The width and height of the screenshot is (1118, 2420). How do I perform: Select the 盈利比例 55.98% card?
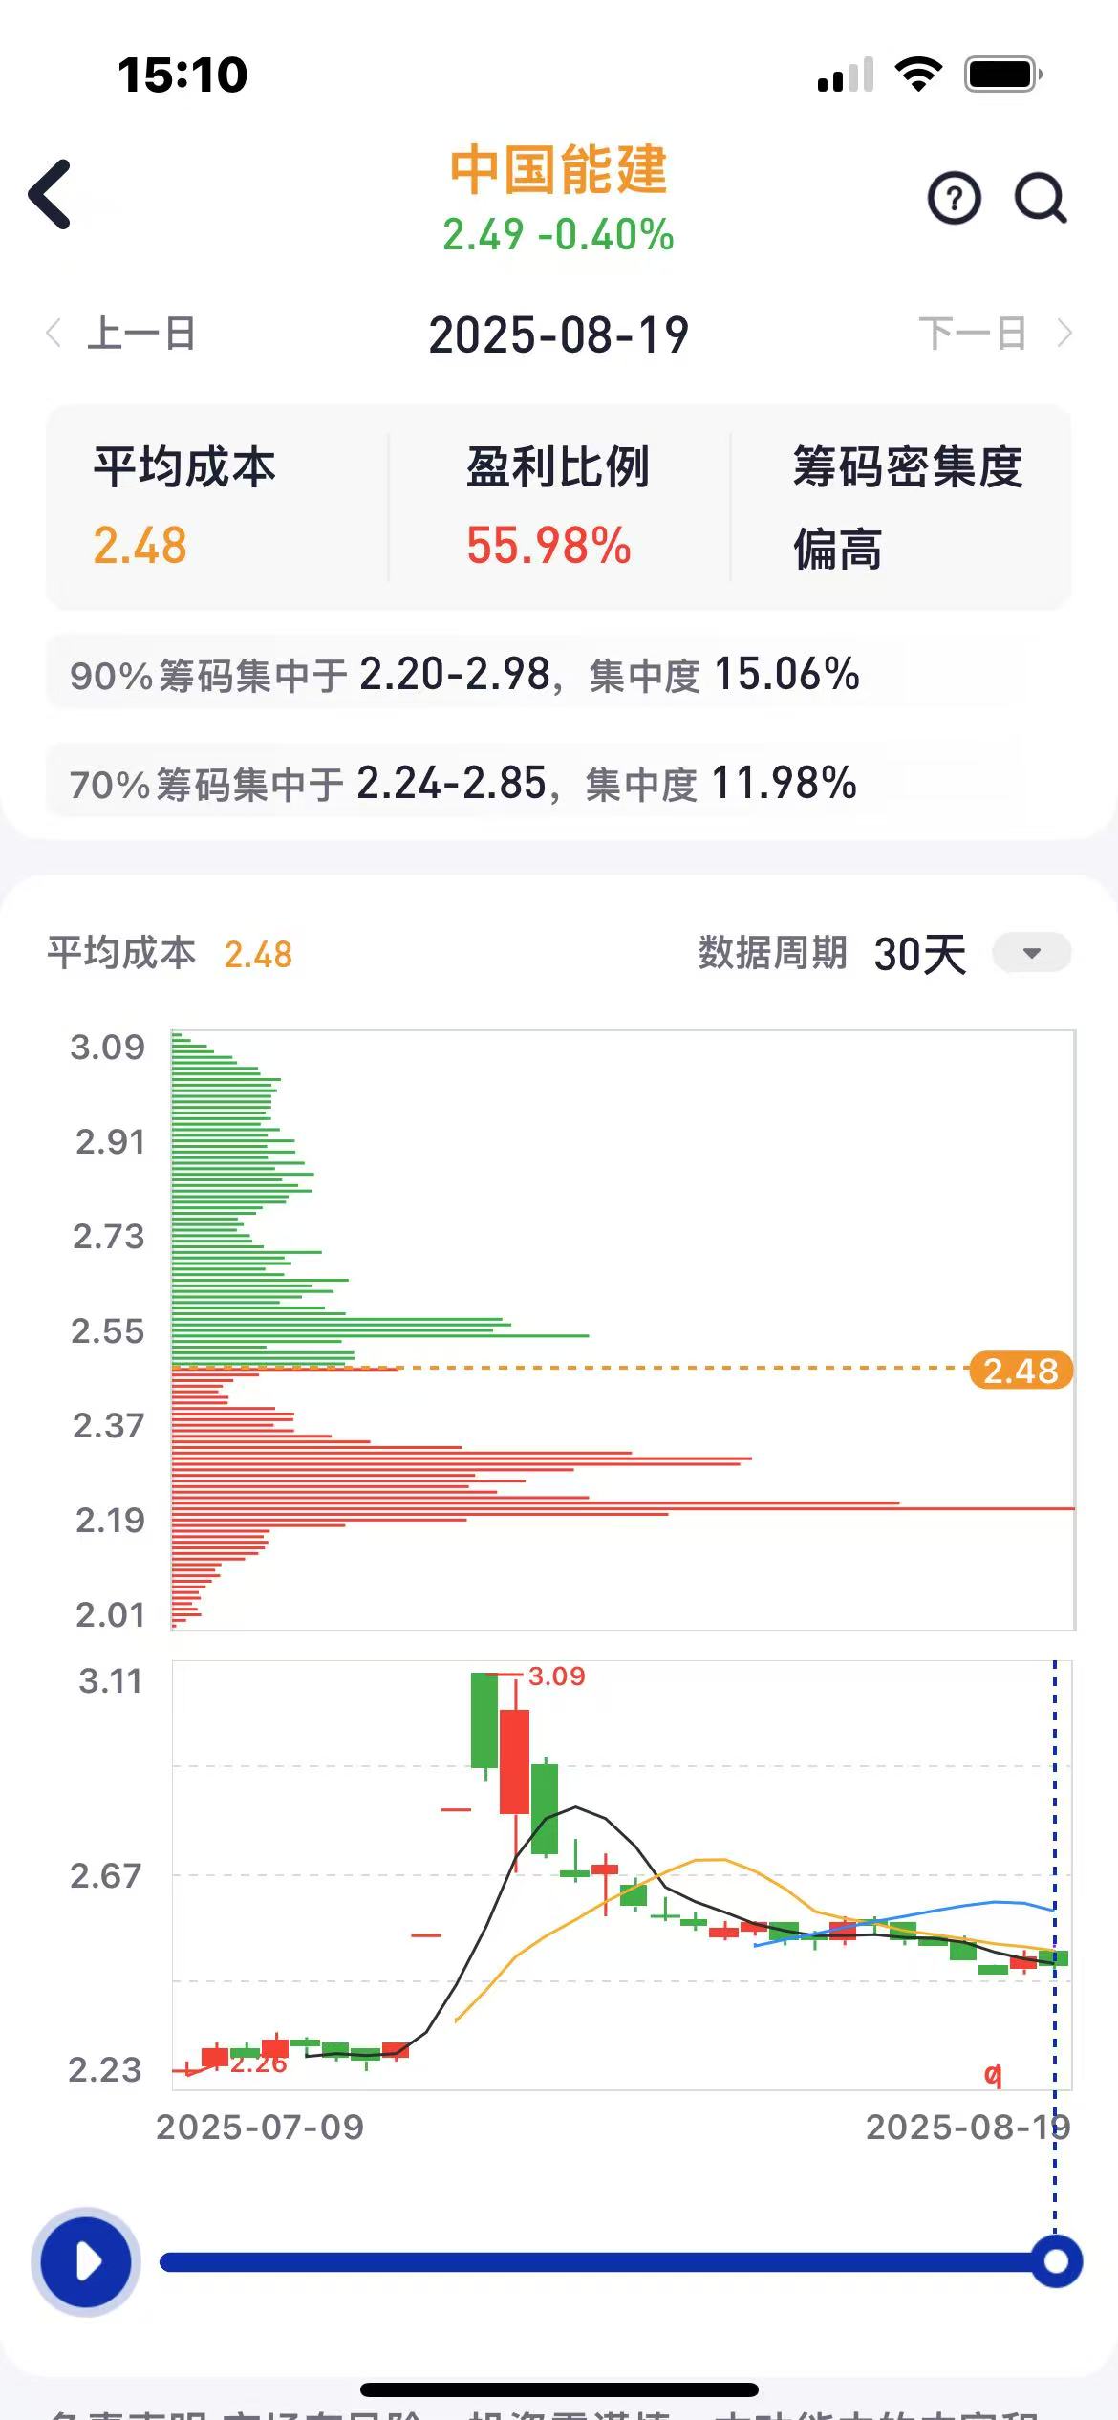559,507
